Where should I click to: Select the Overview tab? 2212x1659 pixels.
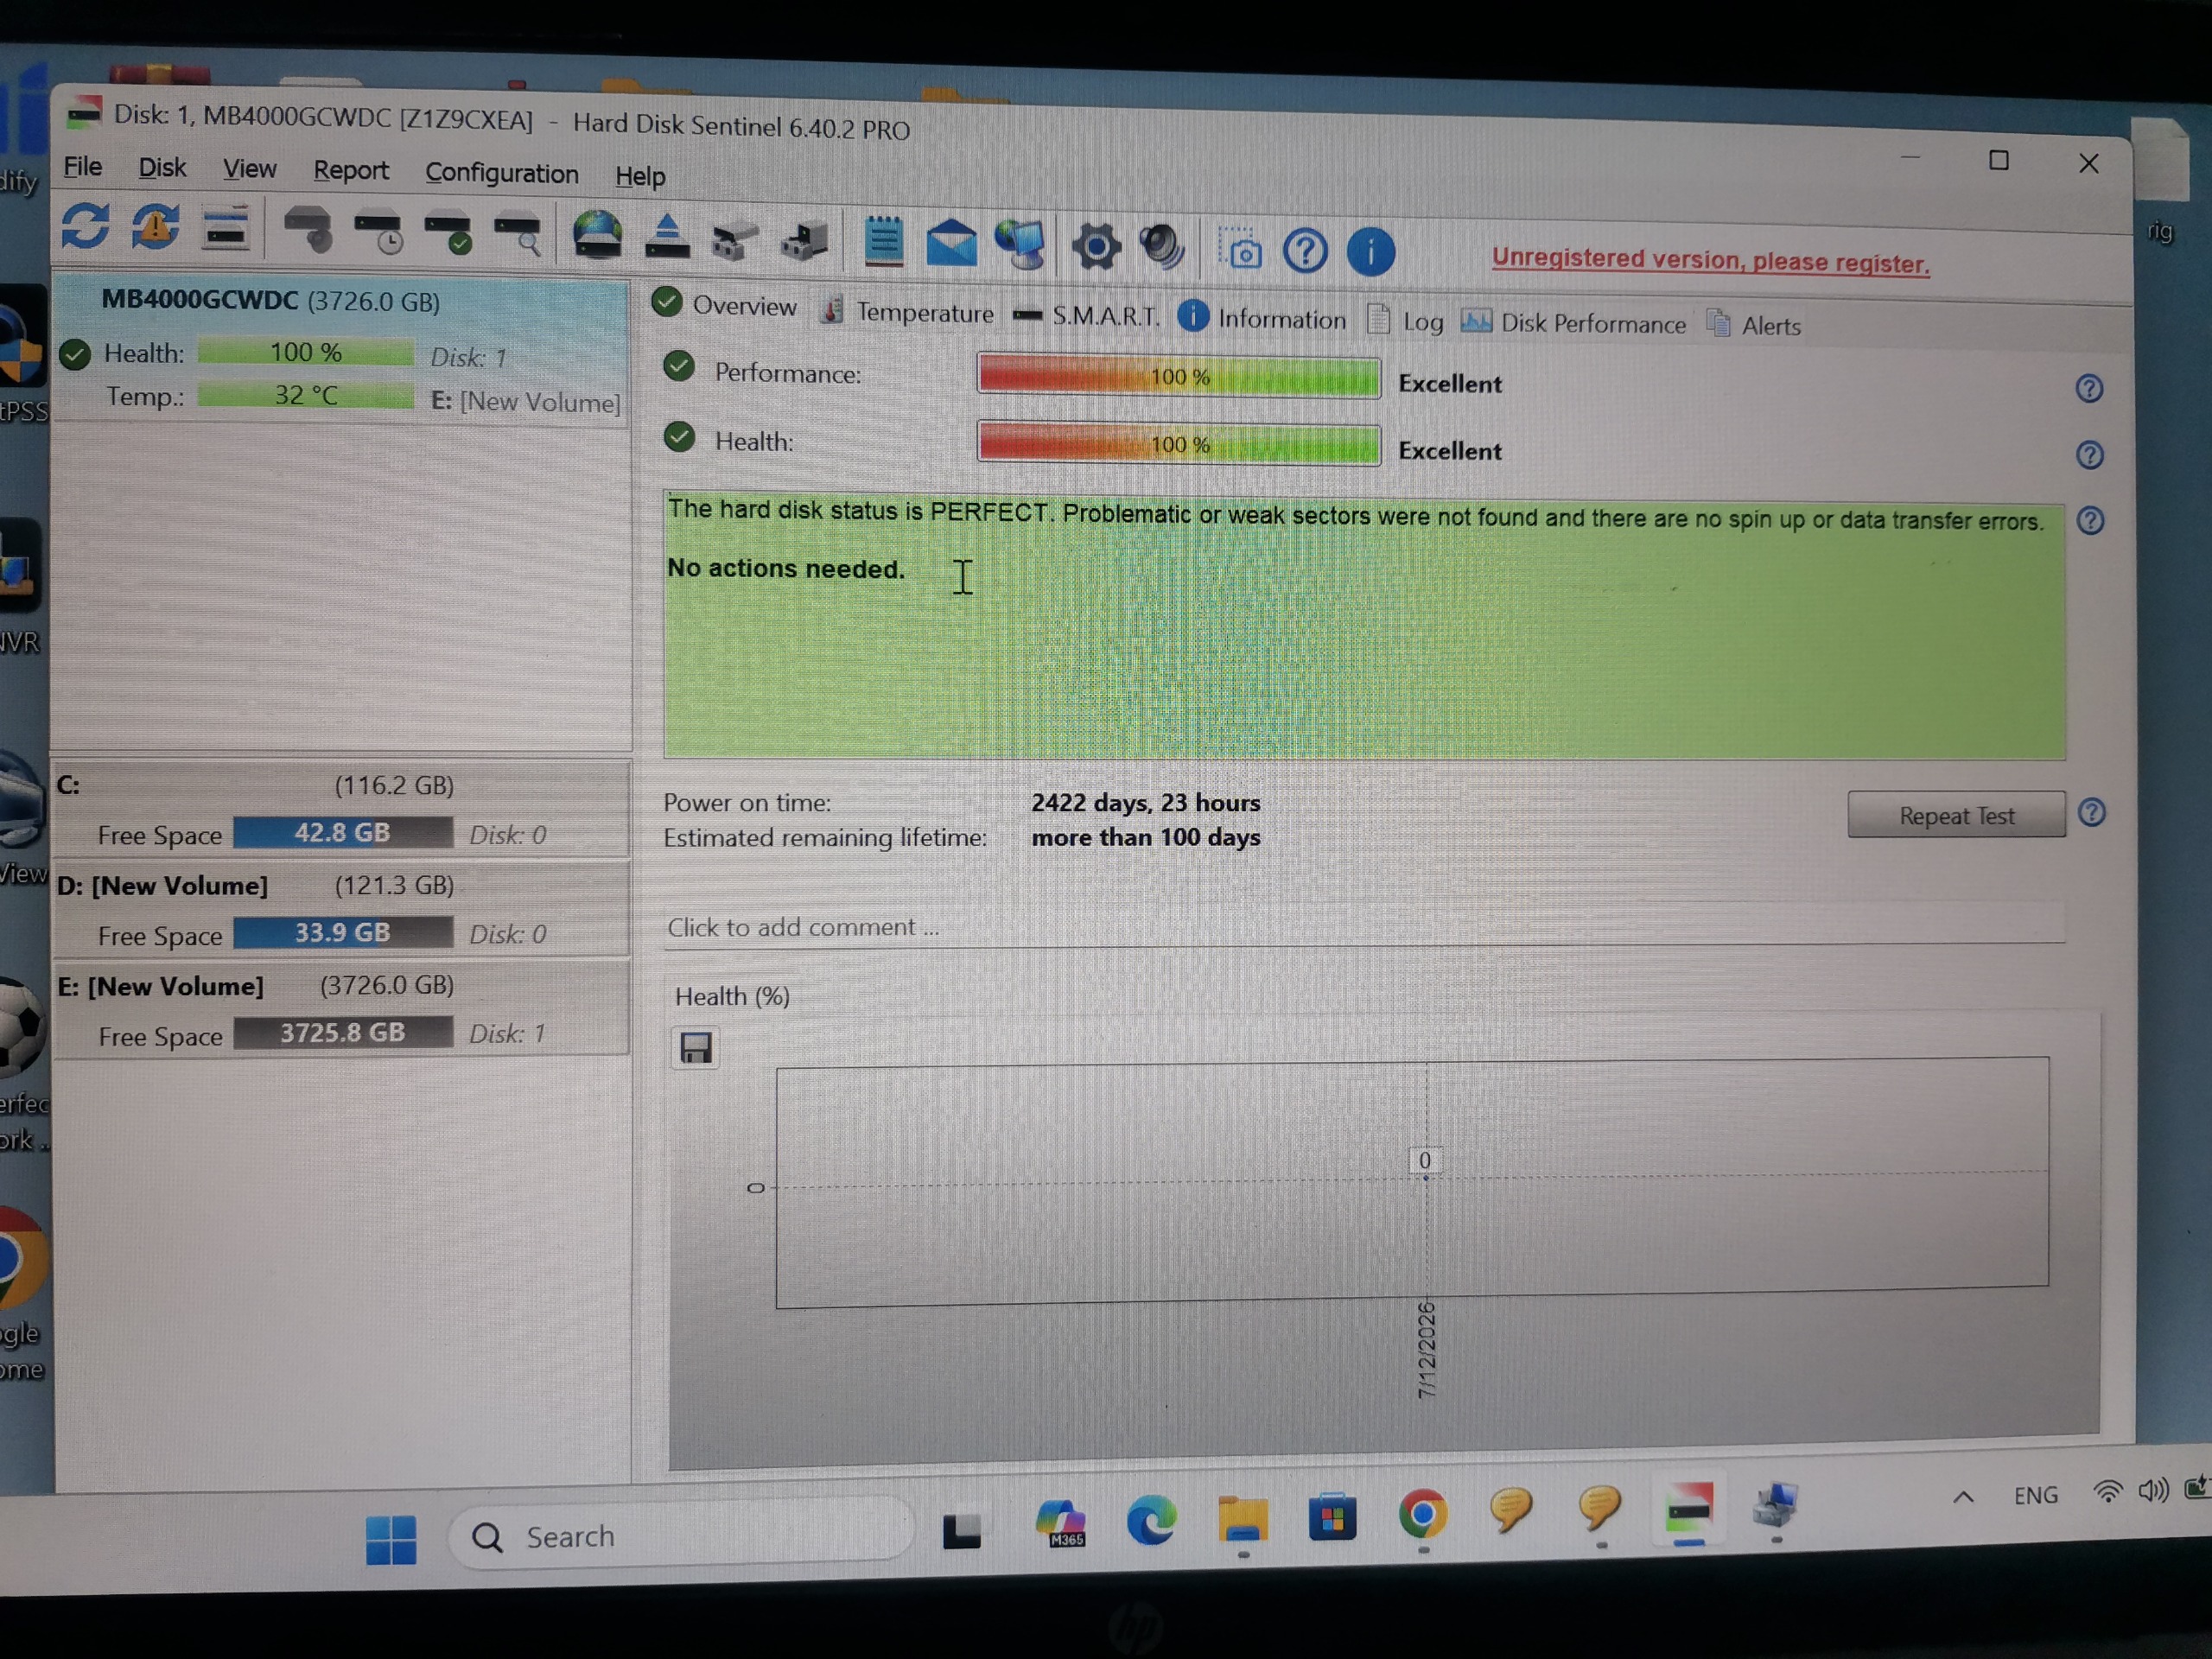click(724, 305)
